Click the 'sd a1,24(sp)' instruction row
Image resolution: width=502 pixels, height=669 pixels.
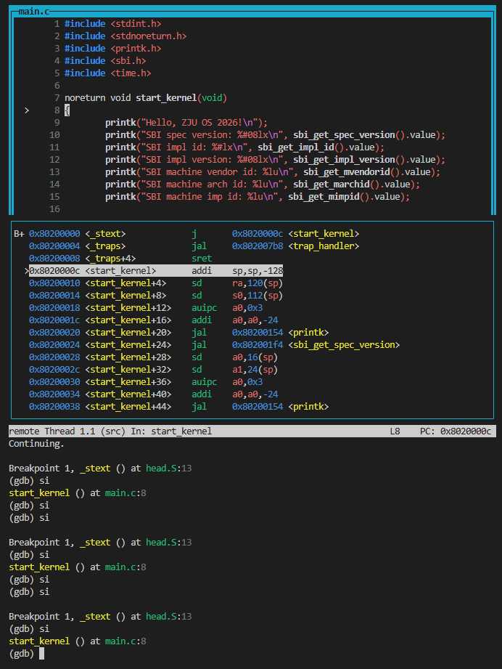pyautogui.click(x=153, y=370)
